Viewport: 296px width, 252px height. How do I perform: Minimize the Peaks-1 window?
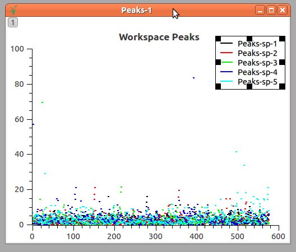pyautogui.click(x=260, y=10)
